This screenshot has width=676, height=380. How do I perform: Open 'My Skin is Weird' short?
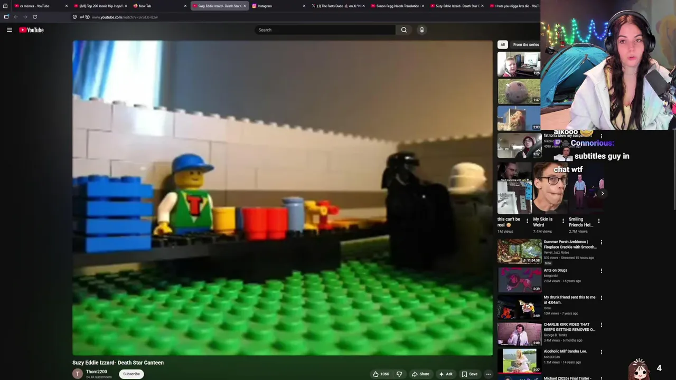tap(550, 188)
